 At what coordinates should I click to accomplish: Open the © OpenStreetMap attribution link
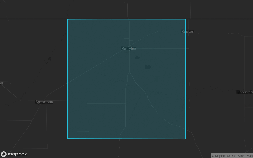pos(240,156)
